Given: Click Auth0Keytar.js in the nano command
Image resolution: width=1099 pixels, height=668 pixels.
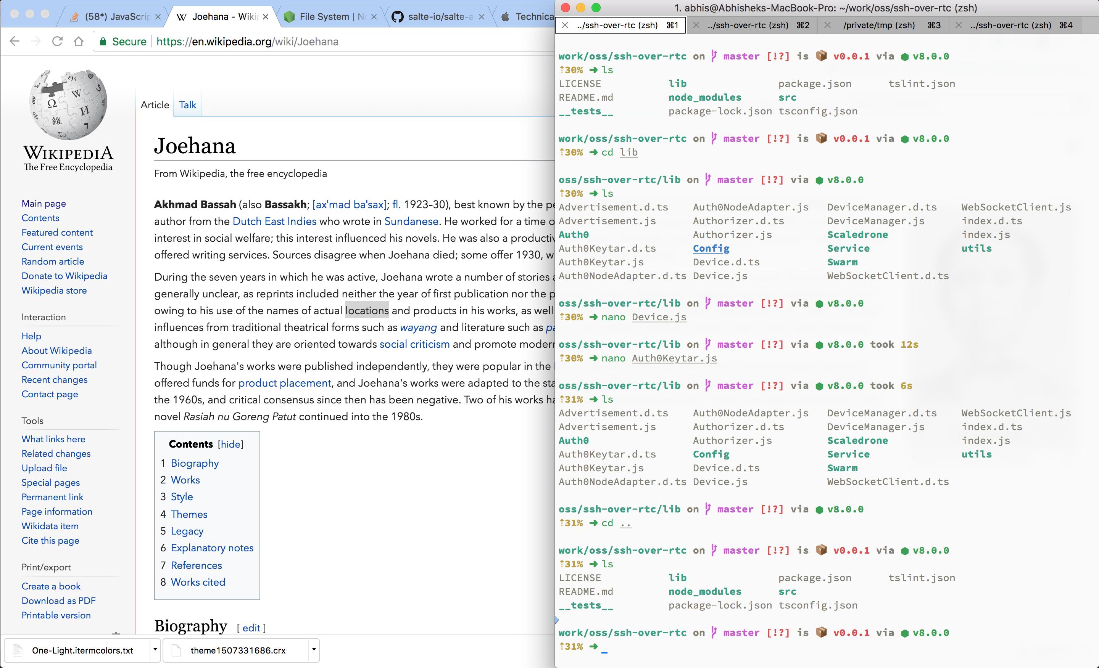Looking at the screenshot, I should [x=674, y=358].
